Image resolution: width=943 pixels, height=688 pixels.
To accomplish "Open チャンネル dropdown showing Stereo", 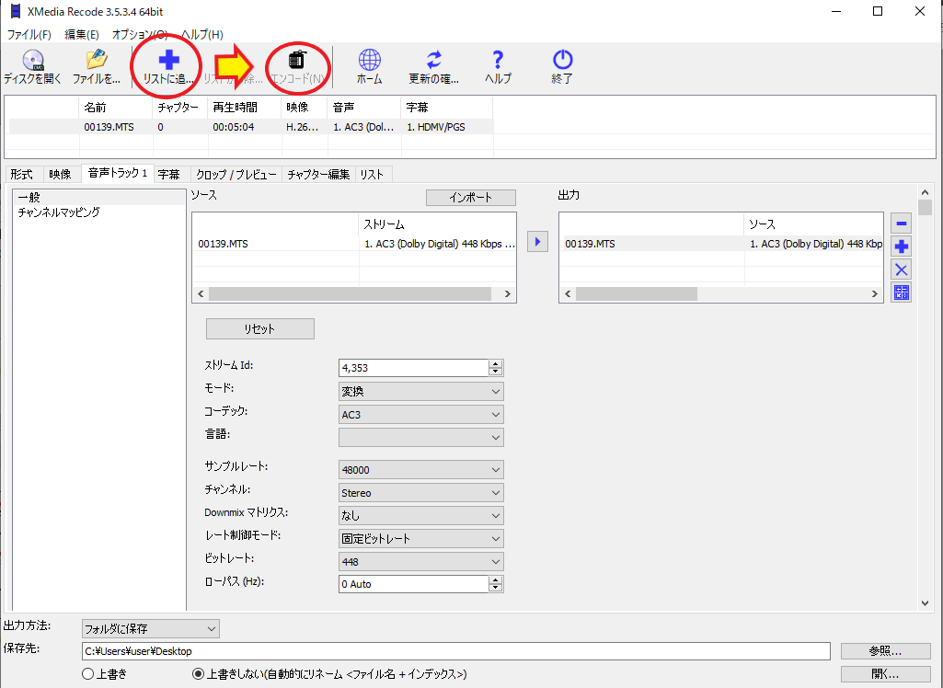I will (421, 493).
